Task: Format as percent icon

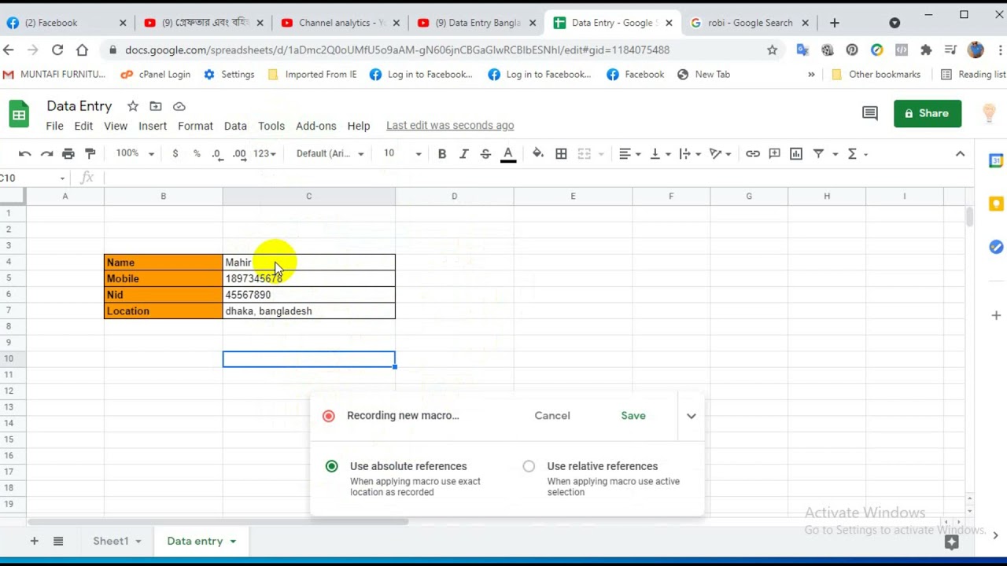Action: [x=197, y=154]
